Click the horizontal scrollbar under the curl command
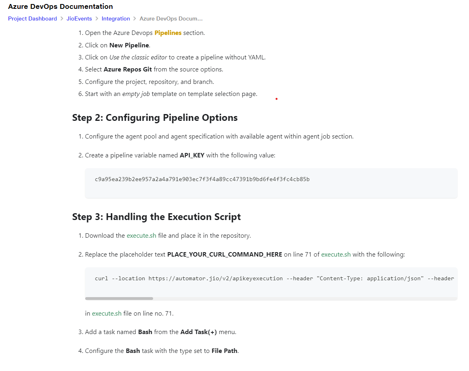469x371 pixels. pos(119,298)
